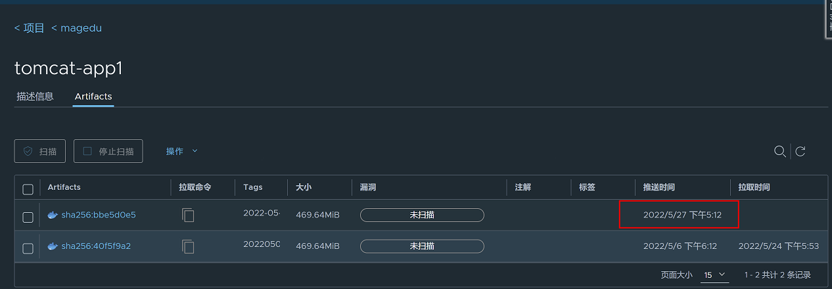The image size is (832, 289).
Task: Check the box for sha256:bbe5d0e5 row
Action: (28, 217)
